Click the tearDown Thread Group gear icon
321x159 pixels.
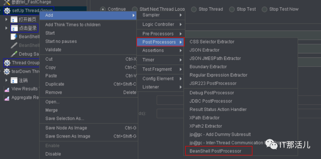coord(7,71)
